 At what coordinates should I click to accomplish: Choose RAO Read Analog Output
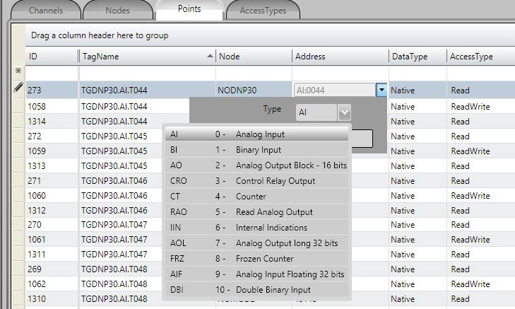256,212
